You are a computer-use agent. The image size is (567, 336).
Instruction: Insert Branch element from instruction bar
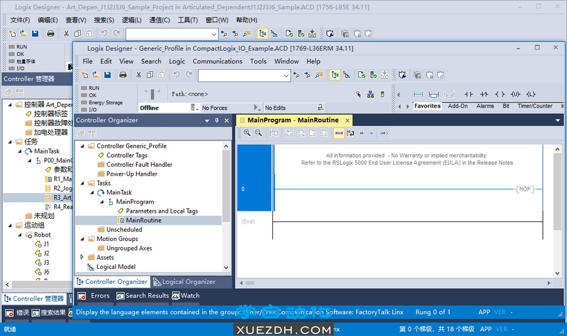coord(433,94)
